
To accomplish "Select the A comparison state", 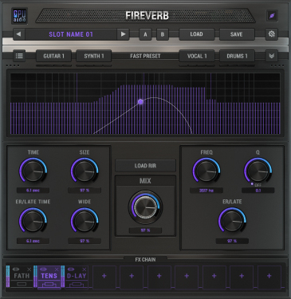I will [145, 34].
